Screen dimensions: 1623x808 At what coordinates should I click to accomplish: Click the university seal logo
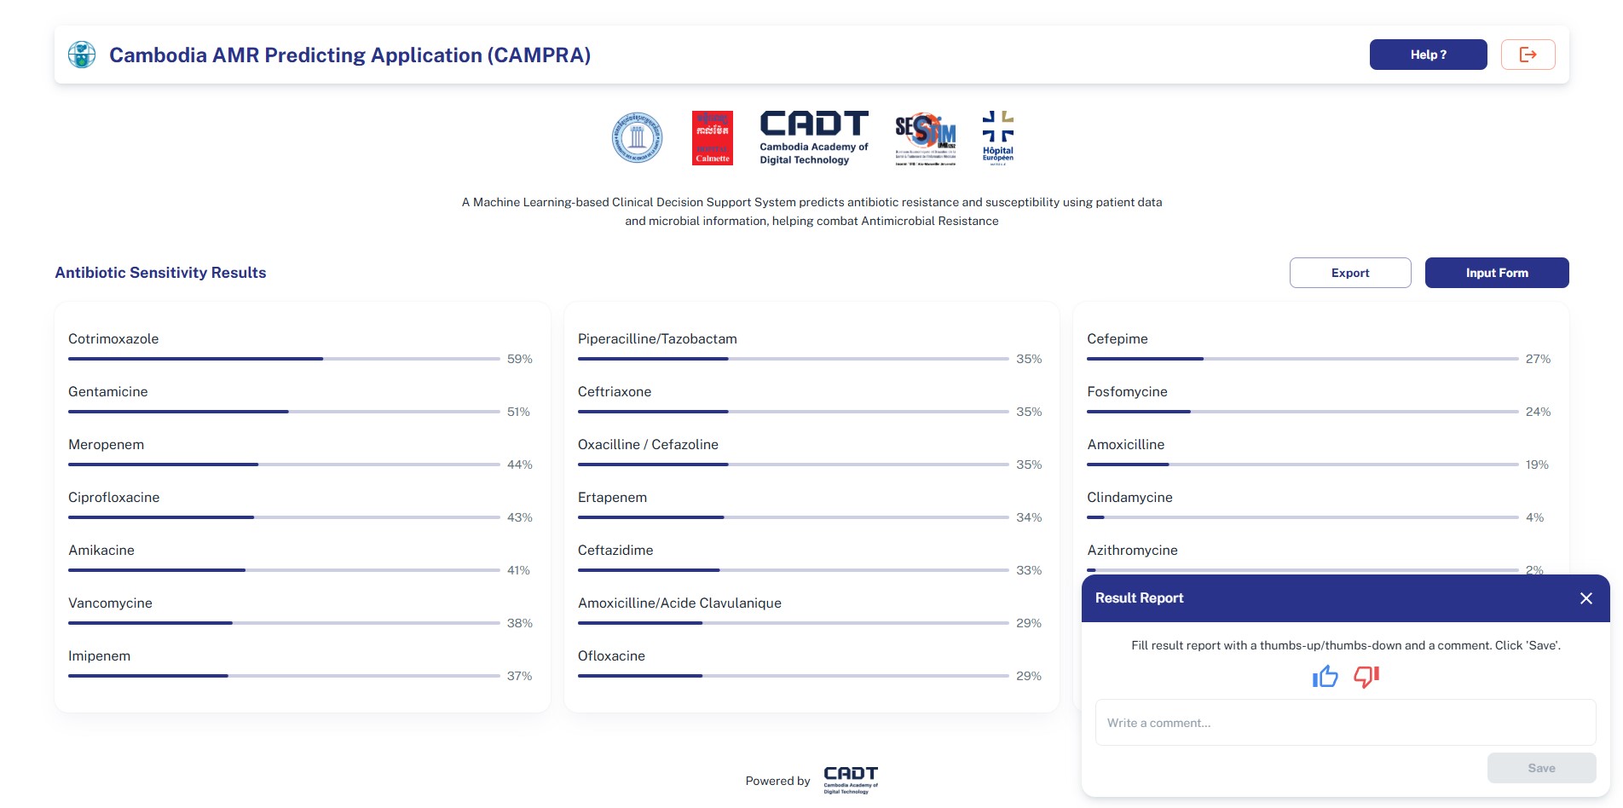(x=637, y=137)
